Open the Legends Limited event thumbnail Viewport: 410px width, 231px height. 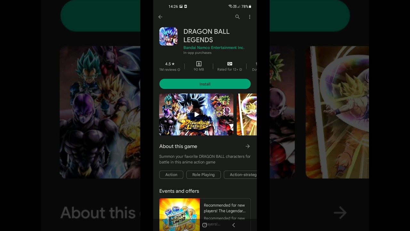(x=179, y=215)
